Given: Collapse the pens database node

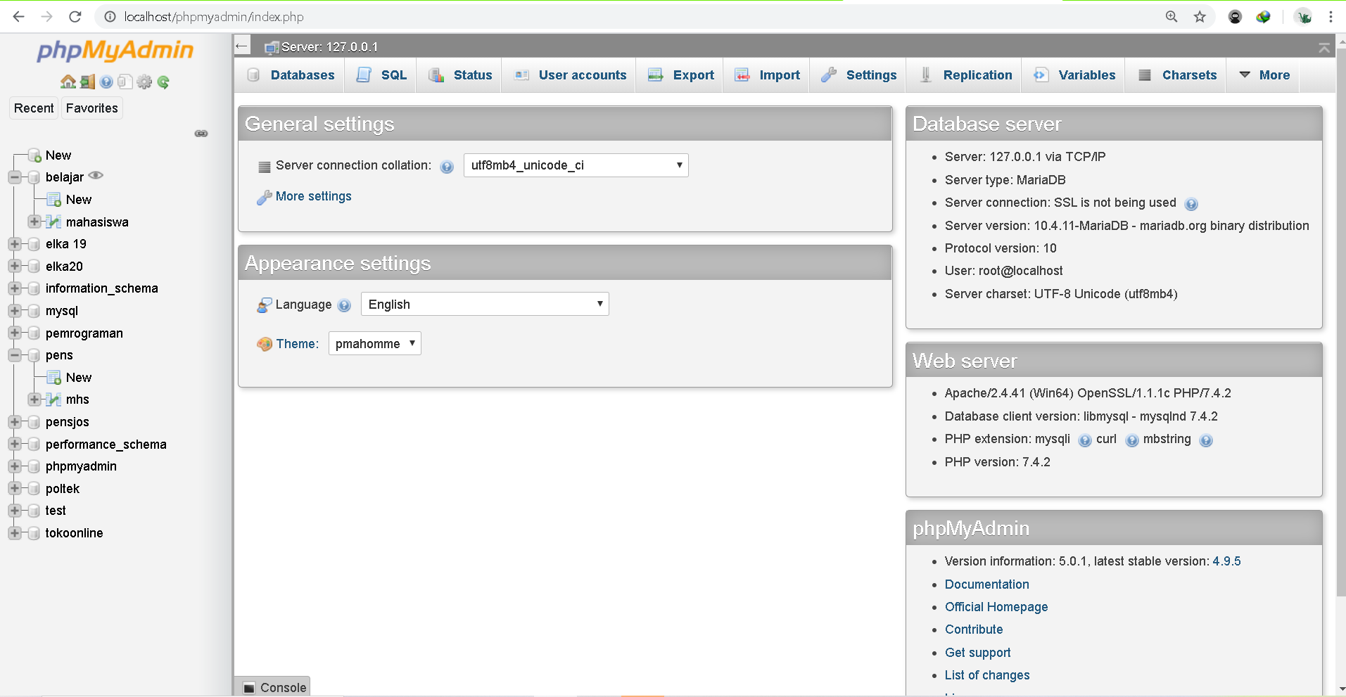Looking at the screenshot, I should 15,355.
